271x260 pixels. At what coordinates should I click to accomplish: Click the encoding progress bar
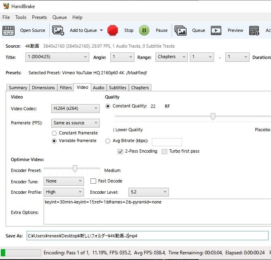(21, 253)
